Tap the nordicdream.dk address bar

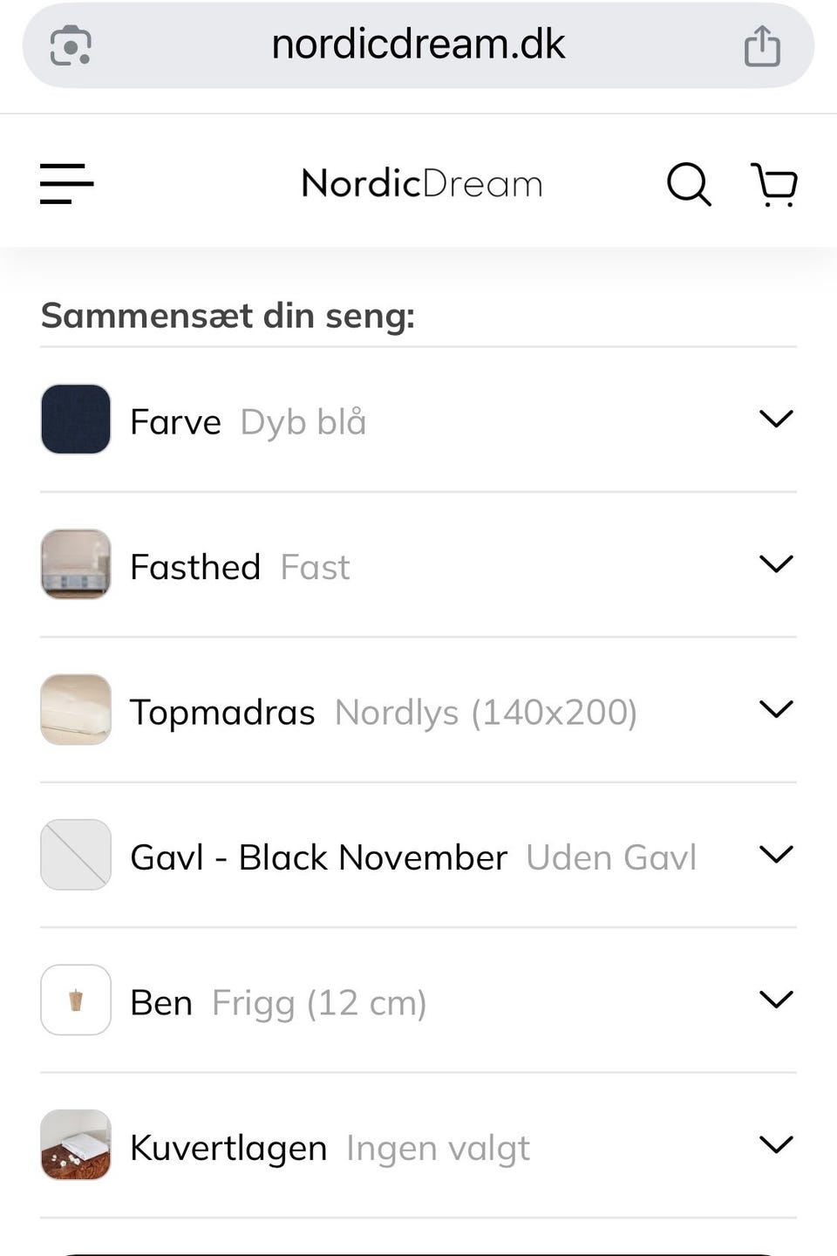pos(418,45)
